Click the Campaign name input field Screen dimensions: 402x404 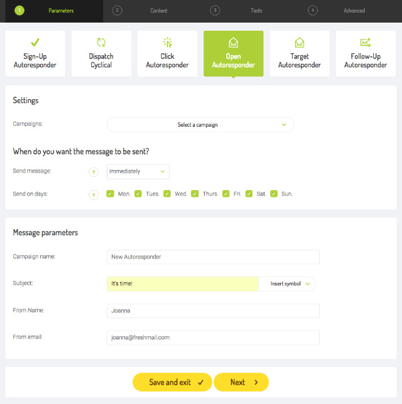tap(213, 257)
